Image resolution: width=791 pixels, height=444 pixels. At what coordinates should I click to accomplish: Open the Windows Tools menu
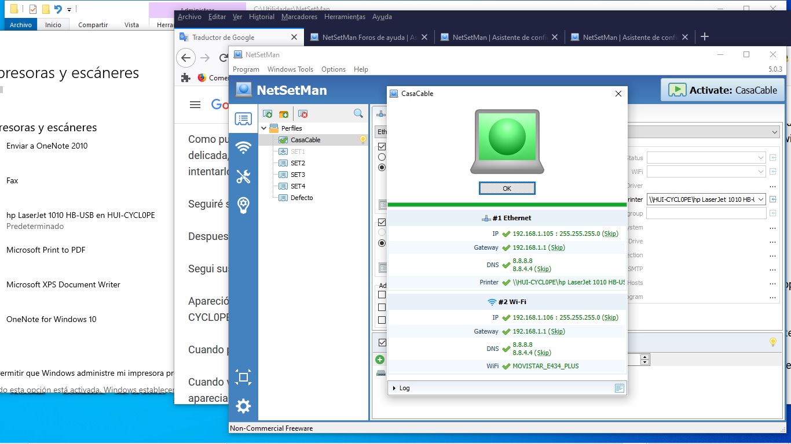coord(290,69)
